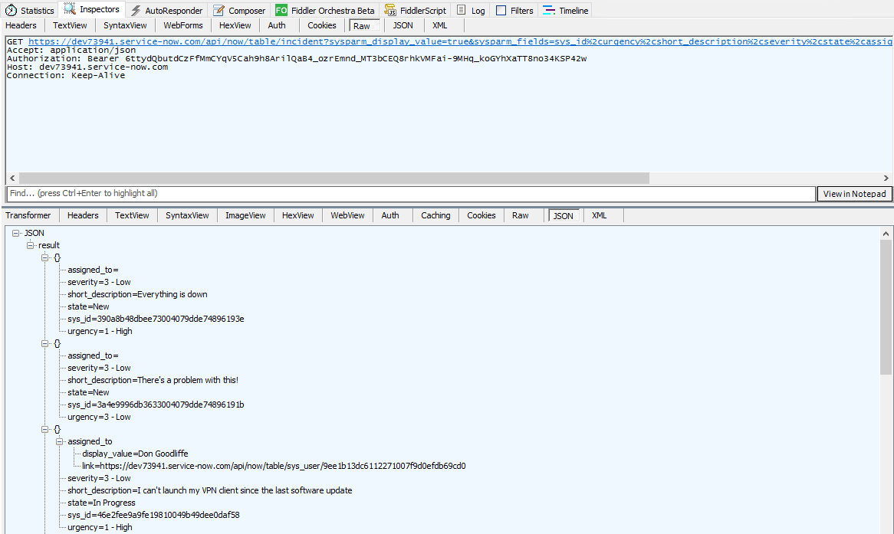
Task: Collapse the result node
Action: coord(30,245)
